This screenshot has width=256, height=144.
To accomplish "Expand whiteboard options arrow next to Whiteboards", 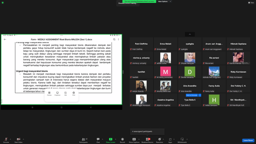I will click(187, 139).
